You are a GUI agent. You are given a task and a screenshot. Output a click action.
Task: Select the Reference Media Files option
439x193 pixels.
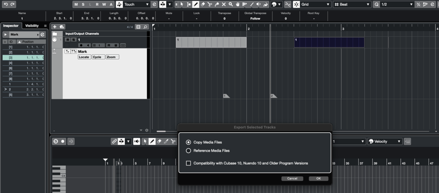tap(189, 151)
